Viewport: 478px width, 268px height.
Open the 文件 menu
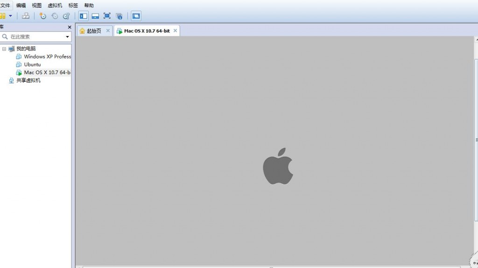[x=5, y=5]
